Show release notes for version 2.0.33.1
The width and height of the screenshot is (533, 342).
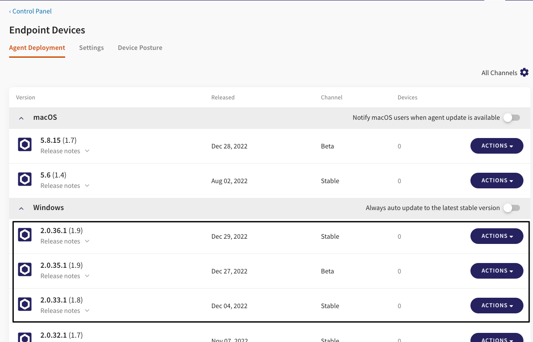click(x=65, y=311)
